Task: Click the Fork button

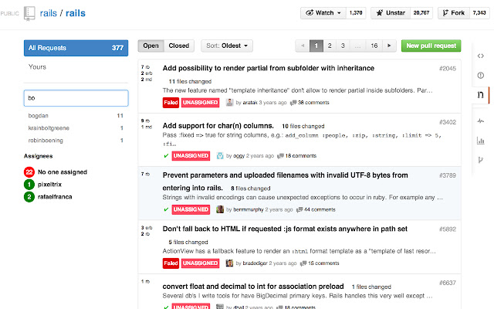Action: 454,13
